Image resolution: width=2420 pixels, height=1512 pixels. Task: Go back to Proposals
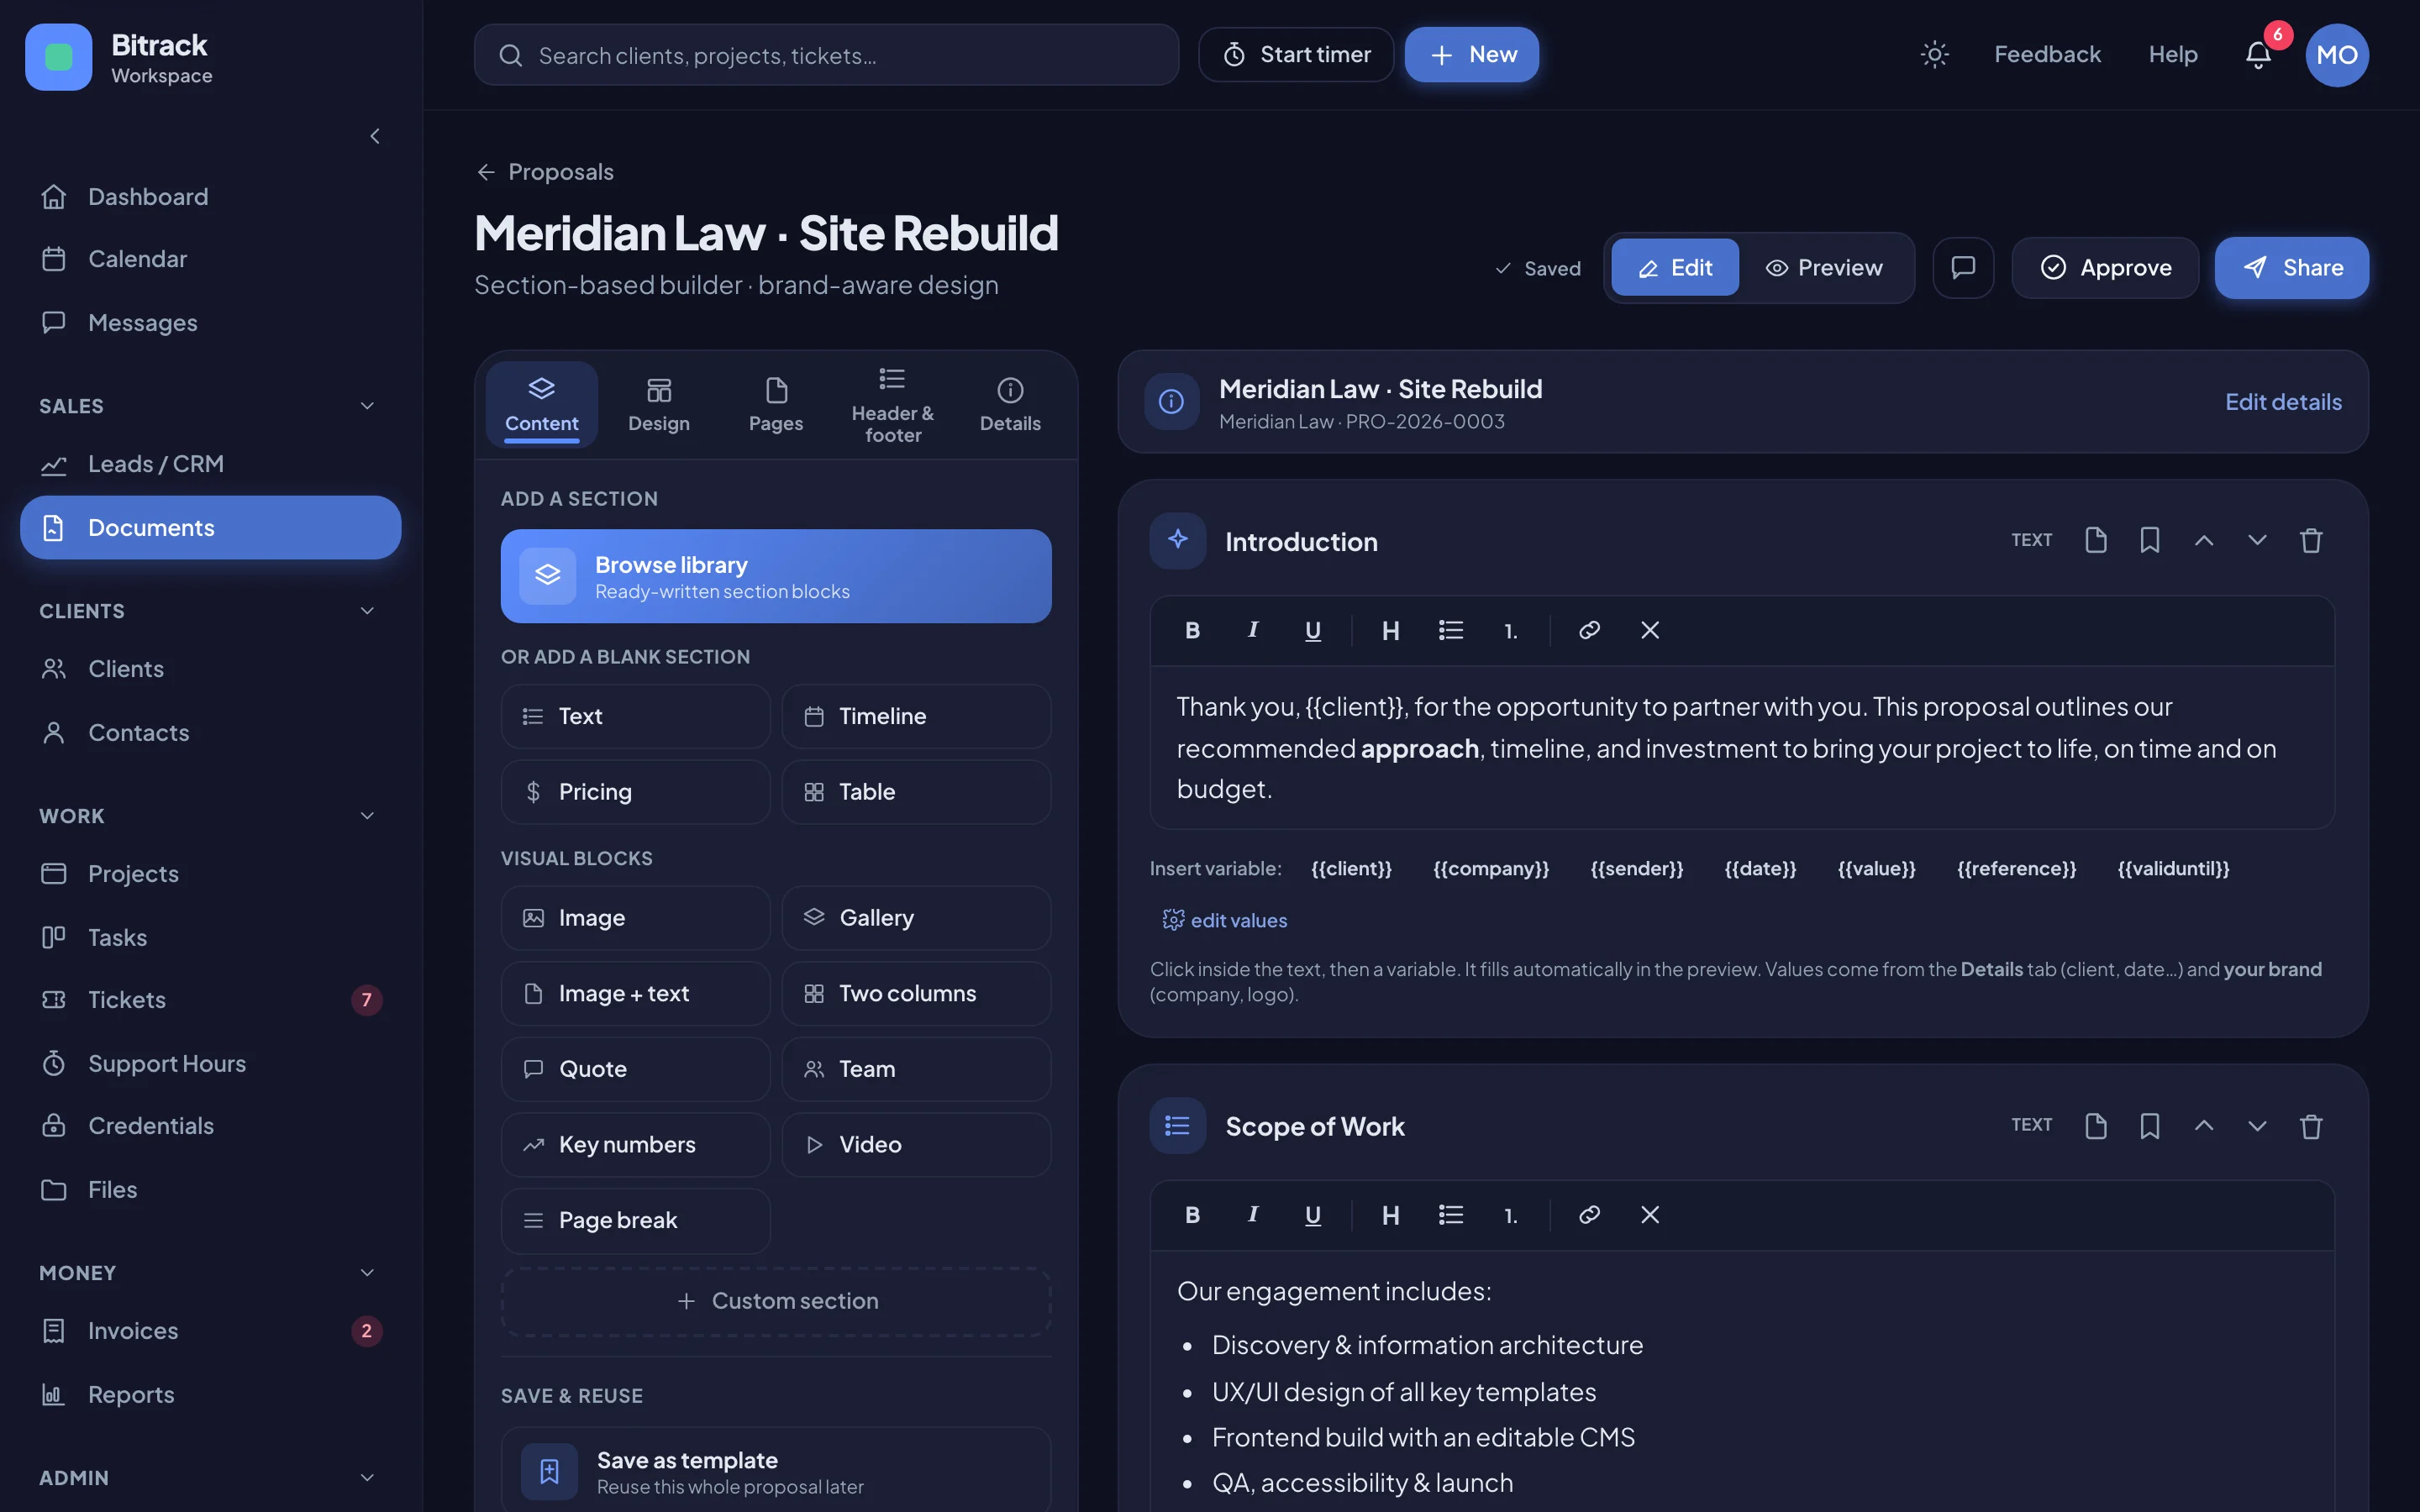(546, 172)
